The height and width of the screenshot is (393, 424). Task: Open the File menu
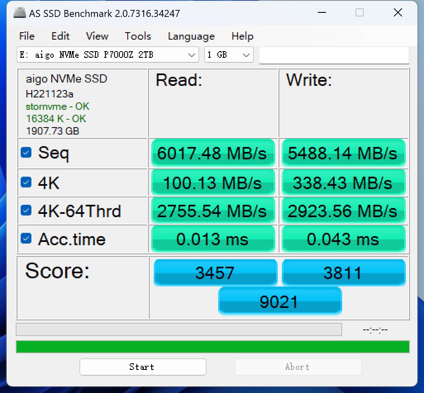pyautogui.click(x=27, y=36)
